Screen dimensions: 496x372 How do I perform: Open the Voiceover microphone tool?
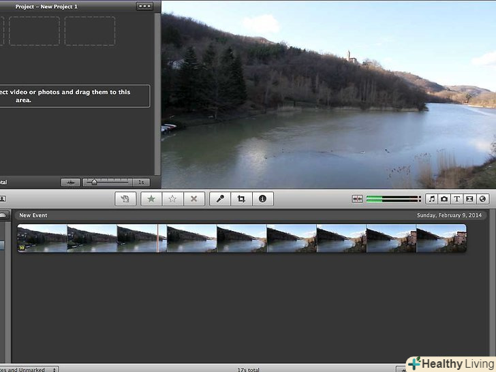pos(220,199)
